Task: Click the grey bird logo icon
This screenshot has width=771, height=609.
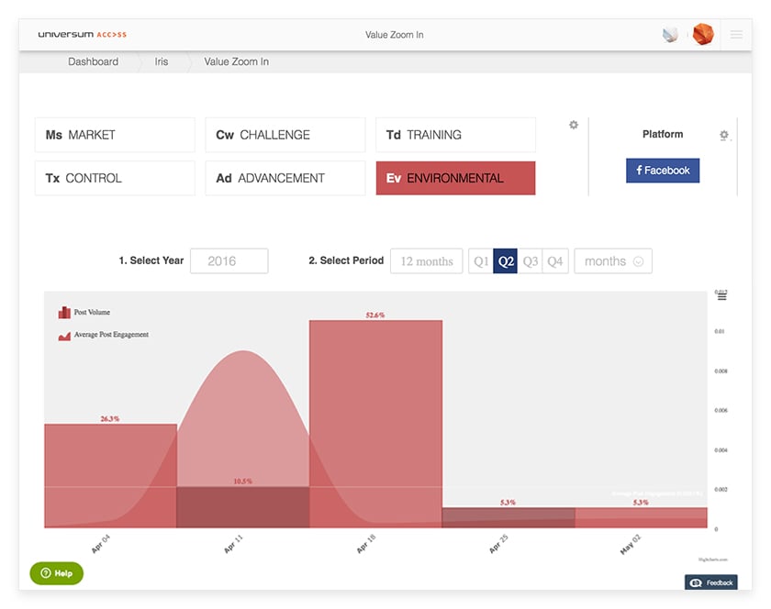Action: pyautogui.click(x=670, y=35)
